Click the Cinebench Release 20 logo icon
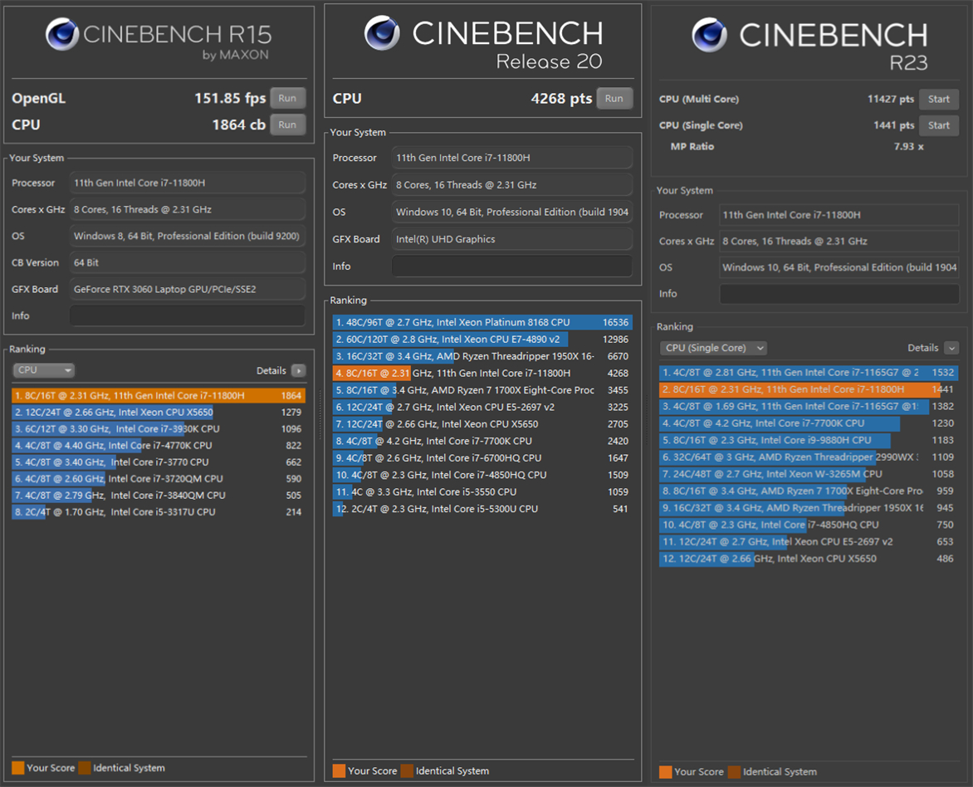 382,33
